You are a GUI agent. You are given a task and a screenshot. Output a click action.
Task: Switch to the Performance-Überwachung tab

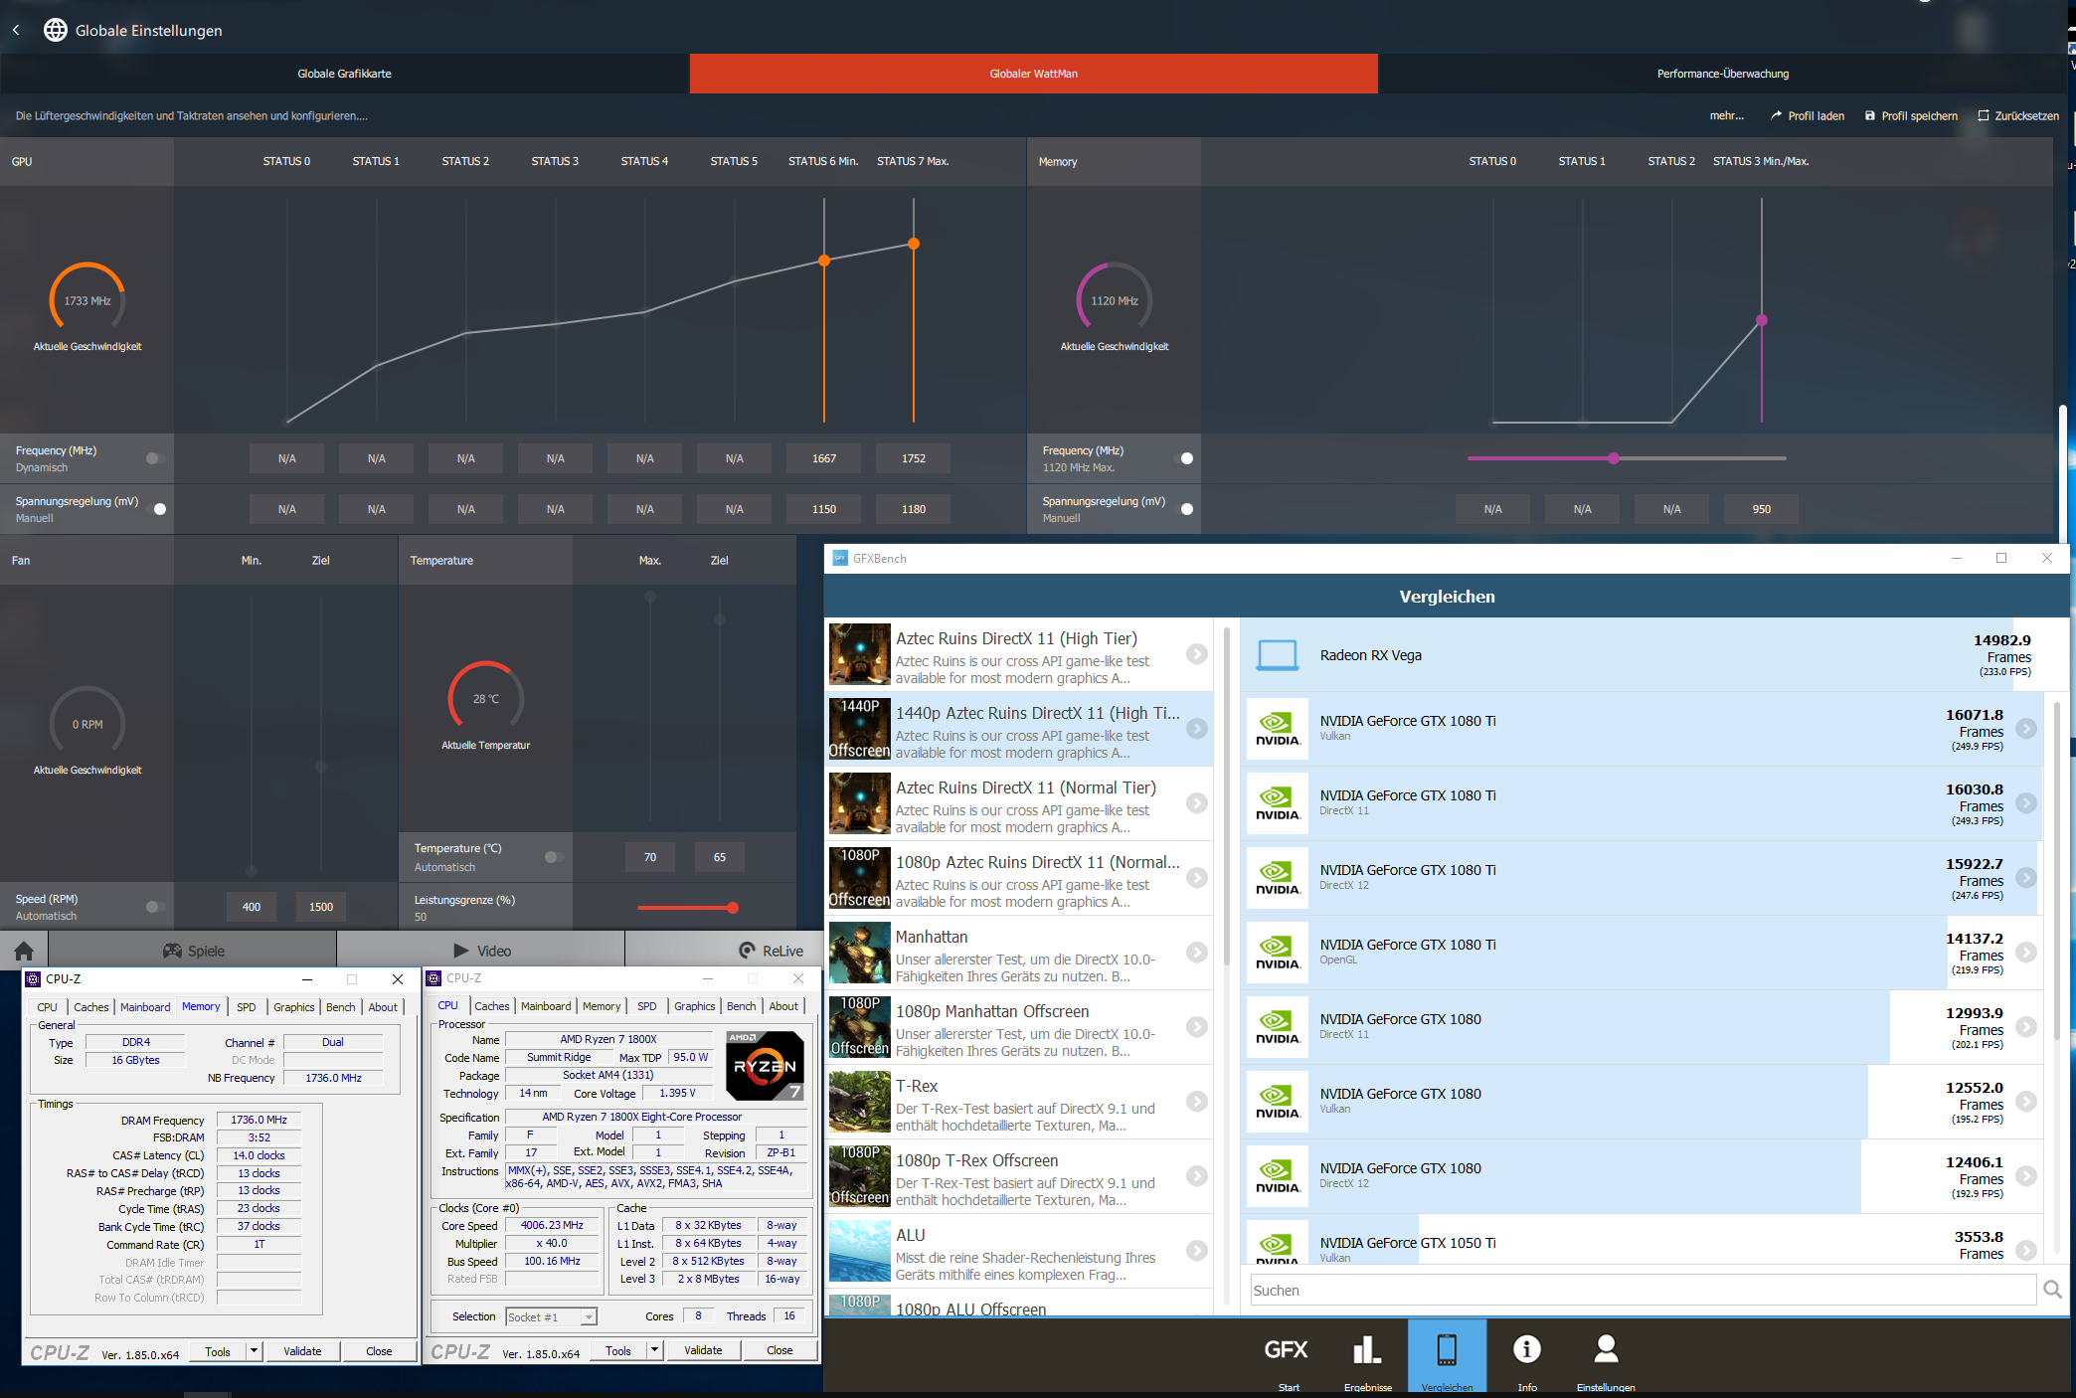tap(1722, 73)
